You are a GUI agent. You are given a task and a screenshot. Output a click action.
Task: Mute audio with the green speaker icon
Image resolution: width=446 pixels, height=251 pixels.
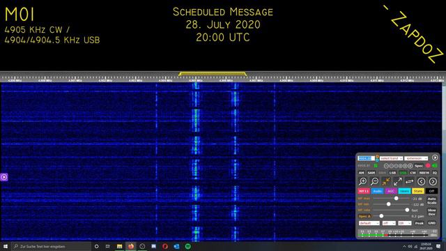coord(435,166)
